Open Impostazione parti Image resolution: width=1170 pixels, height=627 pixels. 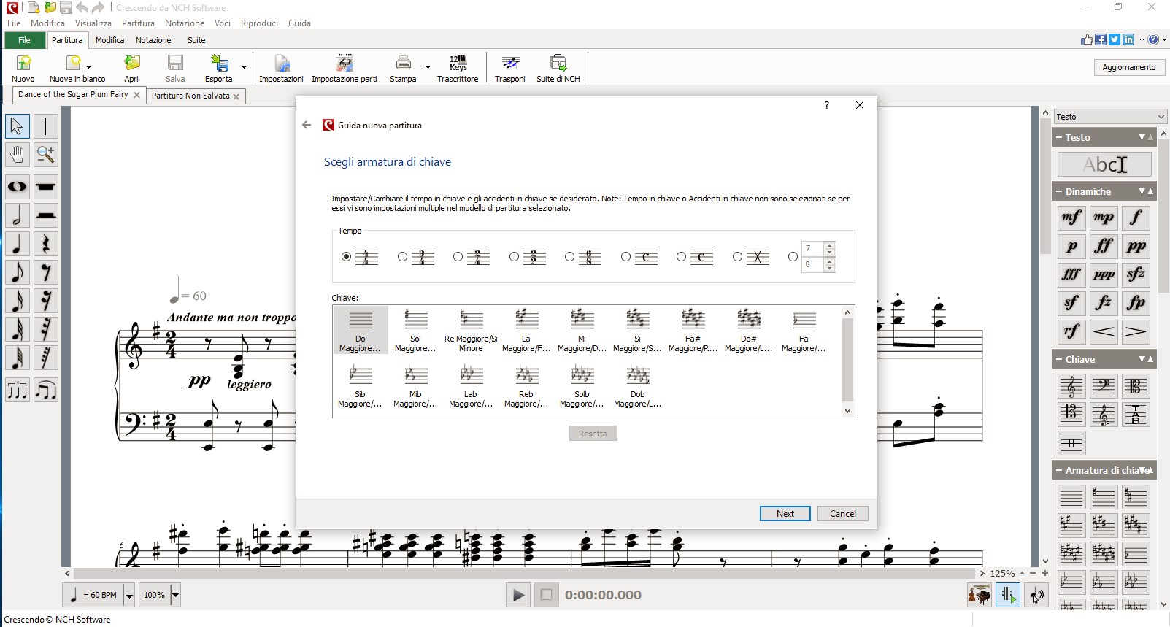pos(345,69)
